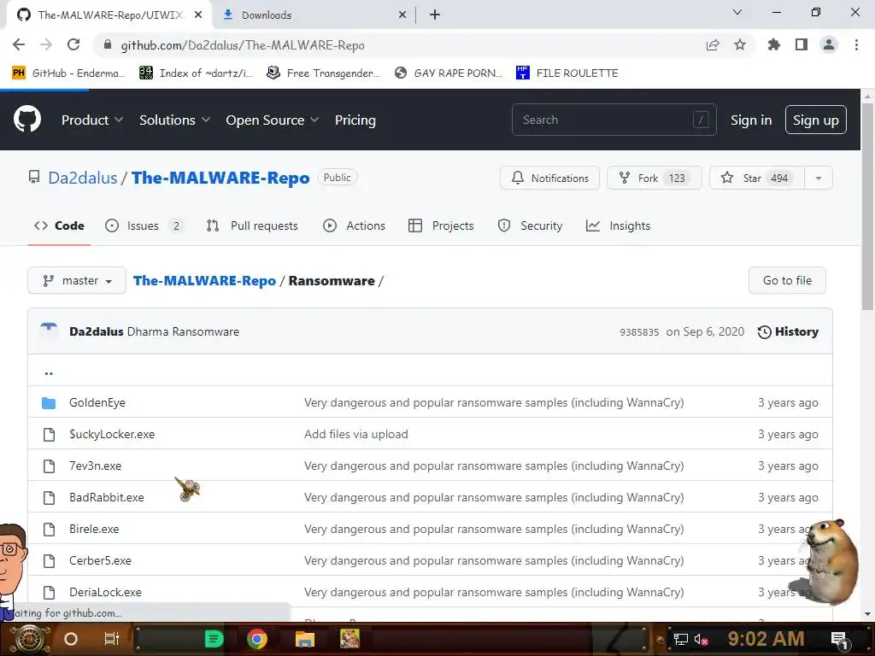Open the Projects tab

pos(442,225)
